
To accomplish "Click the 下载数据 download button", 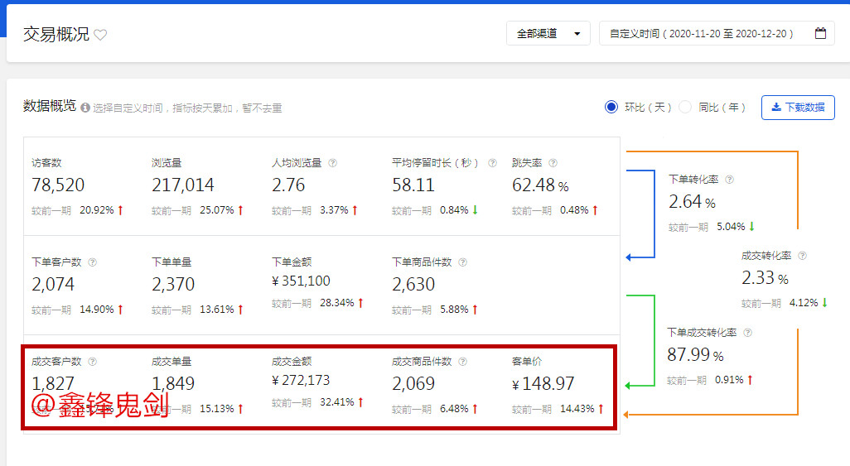I will pos(797,107).
